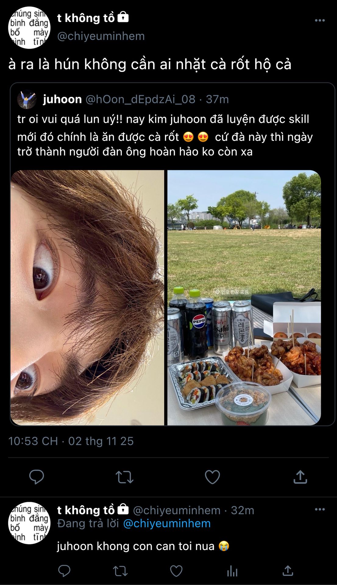The image size is (337, 585).
Task: Open more options for reply tweet
Action: click(320, 509)
